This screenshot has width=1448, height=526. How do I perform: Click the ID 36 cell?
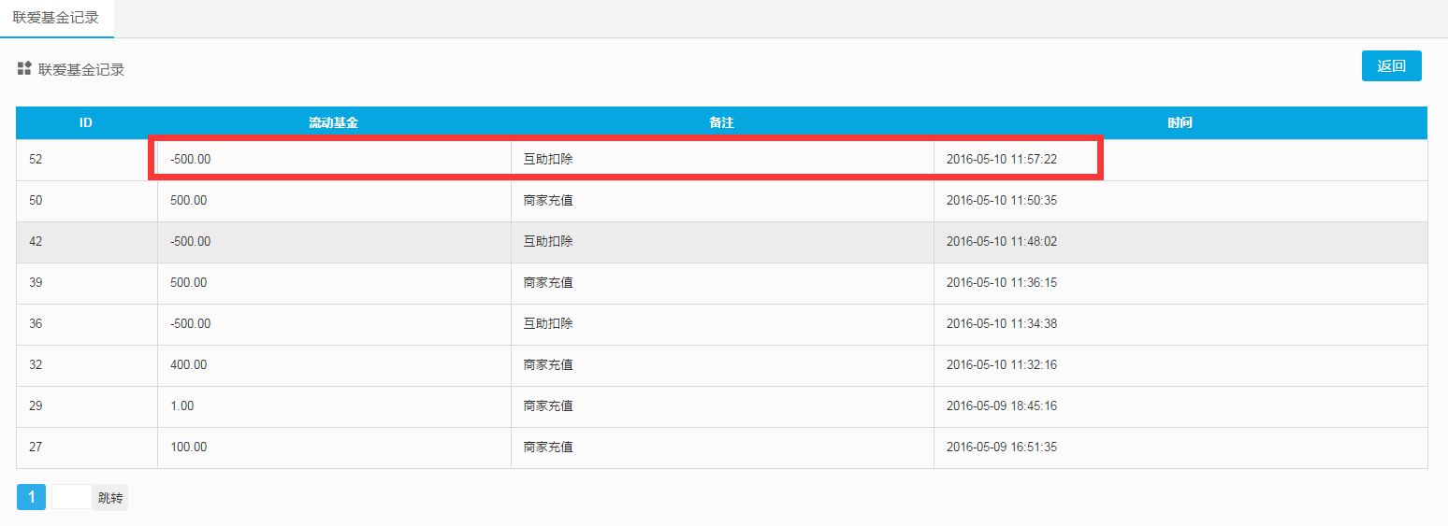(x=36, y=324)
